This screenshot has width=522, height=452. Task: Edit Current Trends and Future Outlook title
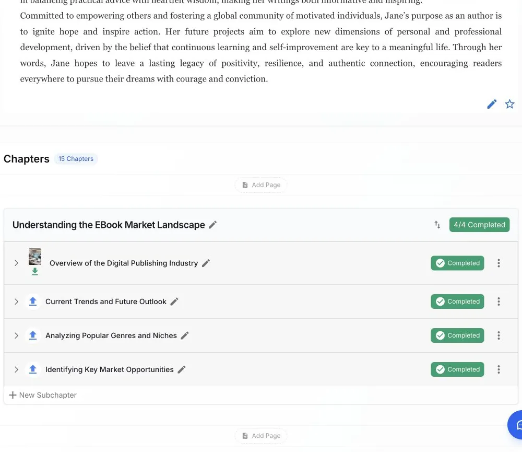[174, 302]
